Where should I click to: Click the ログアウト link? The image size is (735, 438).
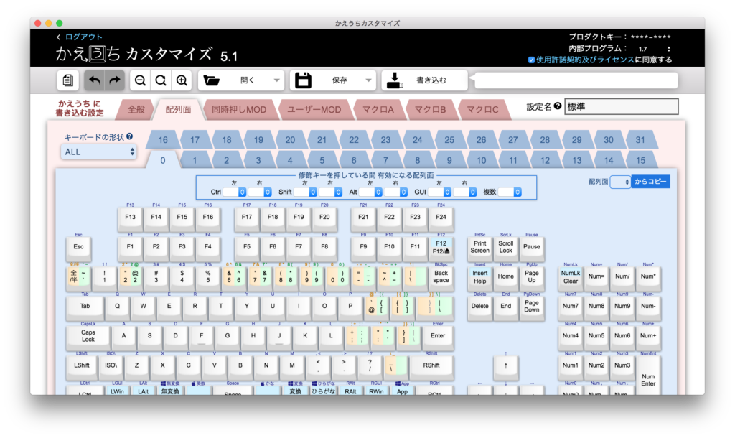click(83, 37)
